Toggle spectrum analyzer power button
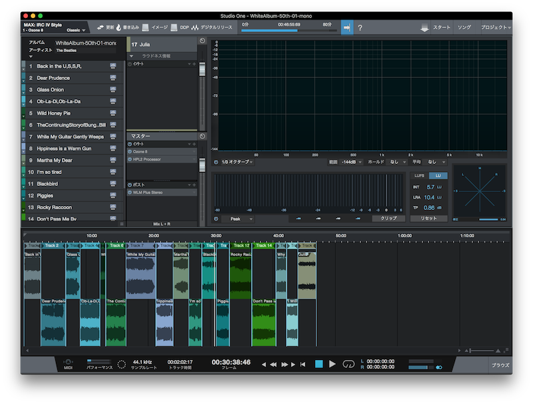The height and width of the screenshot is (404, 533). (x=216, y=162)
